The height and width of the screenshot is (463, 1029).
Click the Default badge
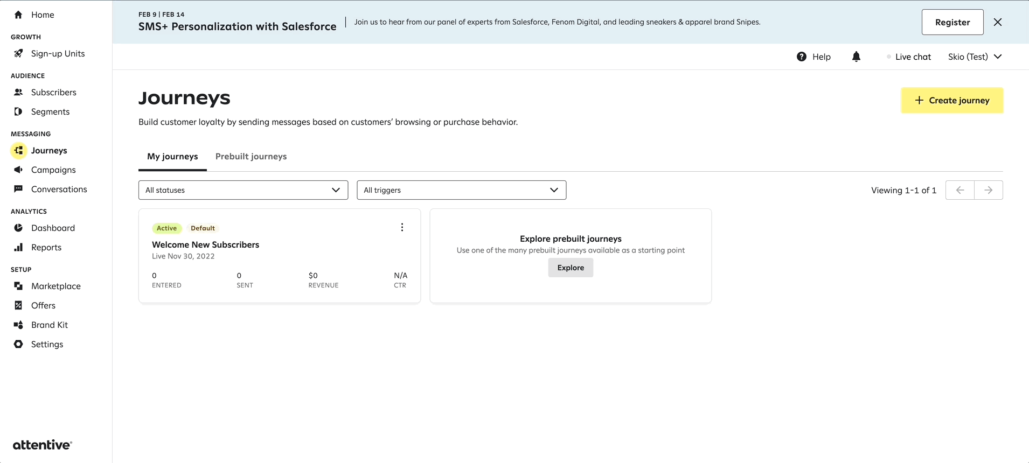point(203,228)
